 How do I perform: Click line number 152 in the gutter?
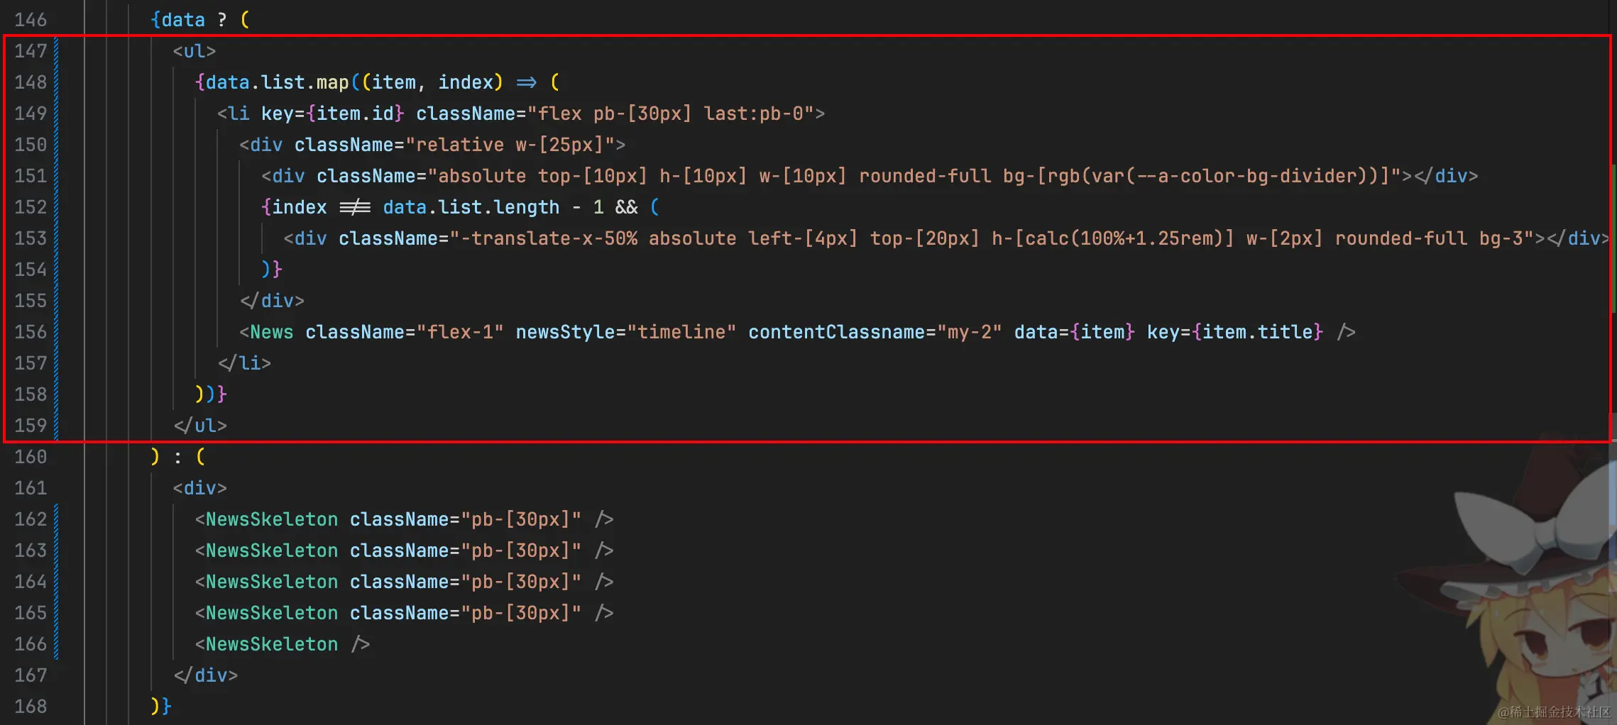31,207
